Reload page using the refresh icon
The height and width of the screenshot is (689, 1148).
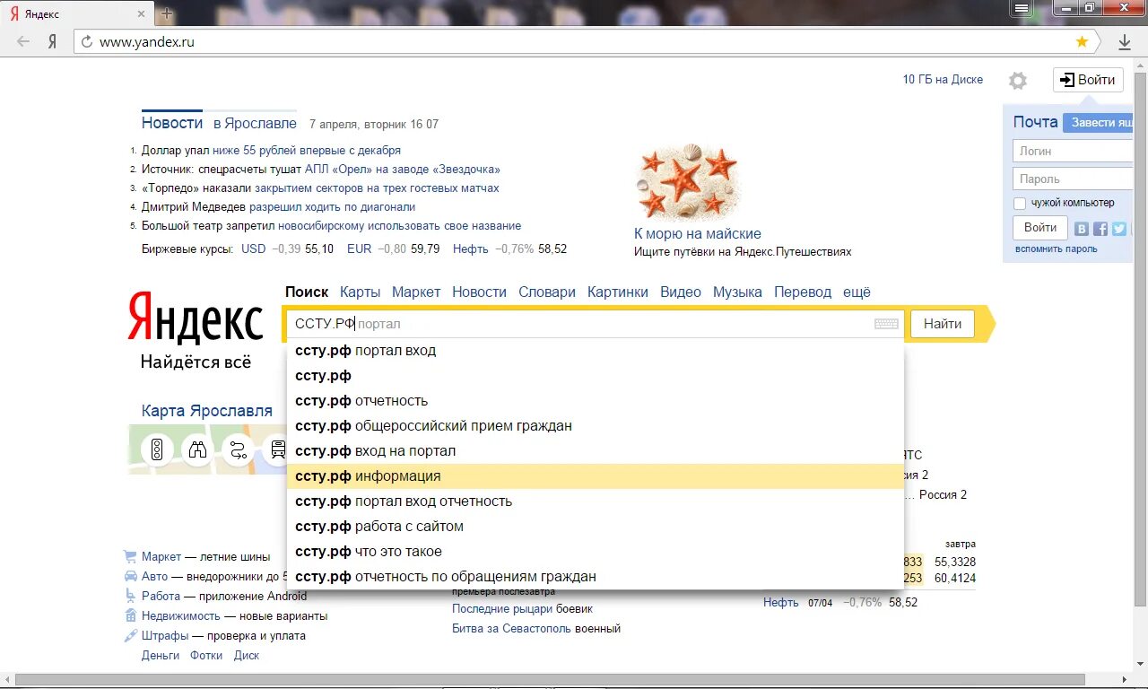coord(87,41)
